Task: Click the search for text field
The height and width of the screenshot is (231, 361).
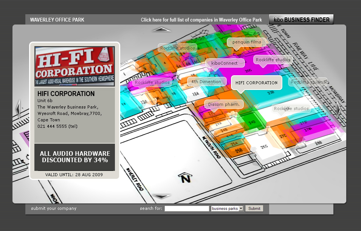Action: click(x=187, y=208)
